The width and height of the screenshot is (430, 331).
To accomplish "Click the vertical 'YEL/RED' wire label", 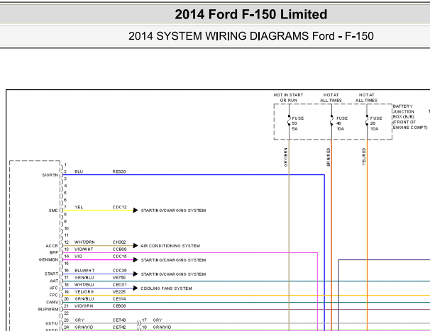I will tap(364, 157).
